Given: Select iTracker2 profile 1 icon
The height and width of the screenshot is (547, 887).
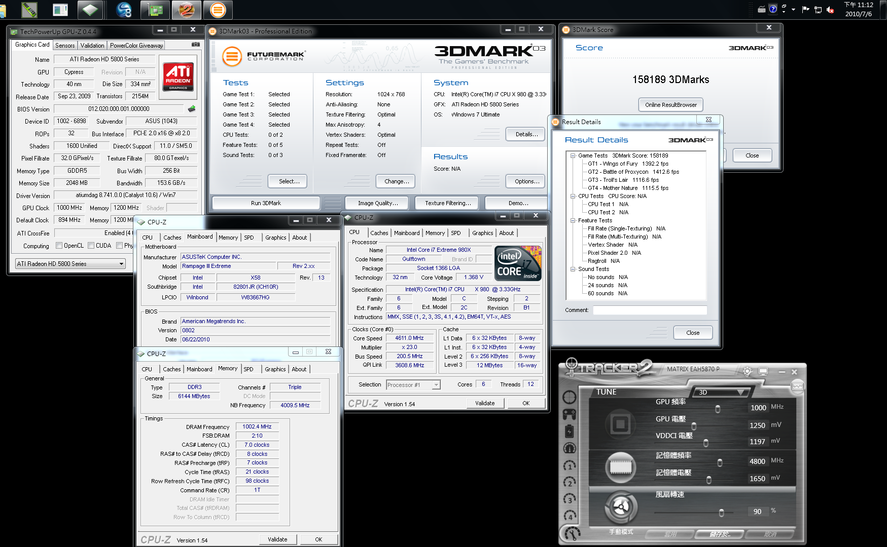Looking at the screenshot, I should click(x=570, y=465).
